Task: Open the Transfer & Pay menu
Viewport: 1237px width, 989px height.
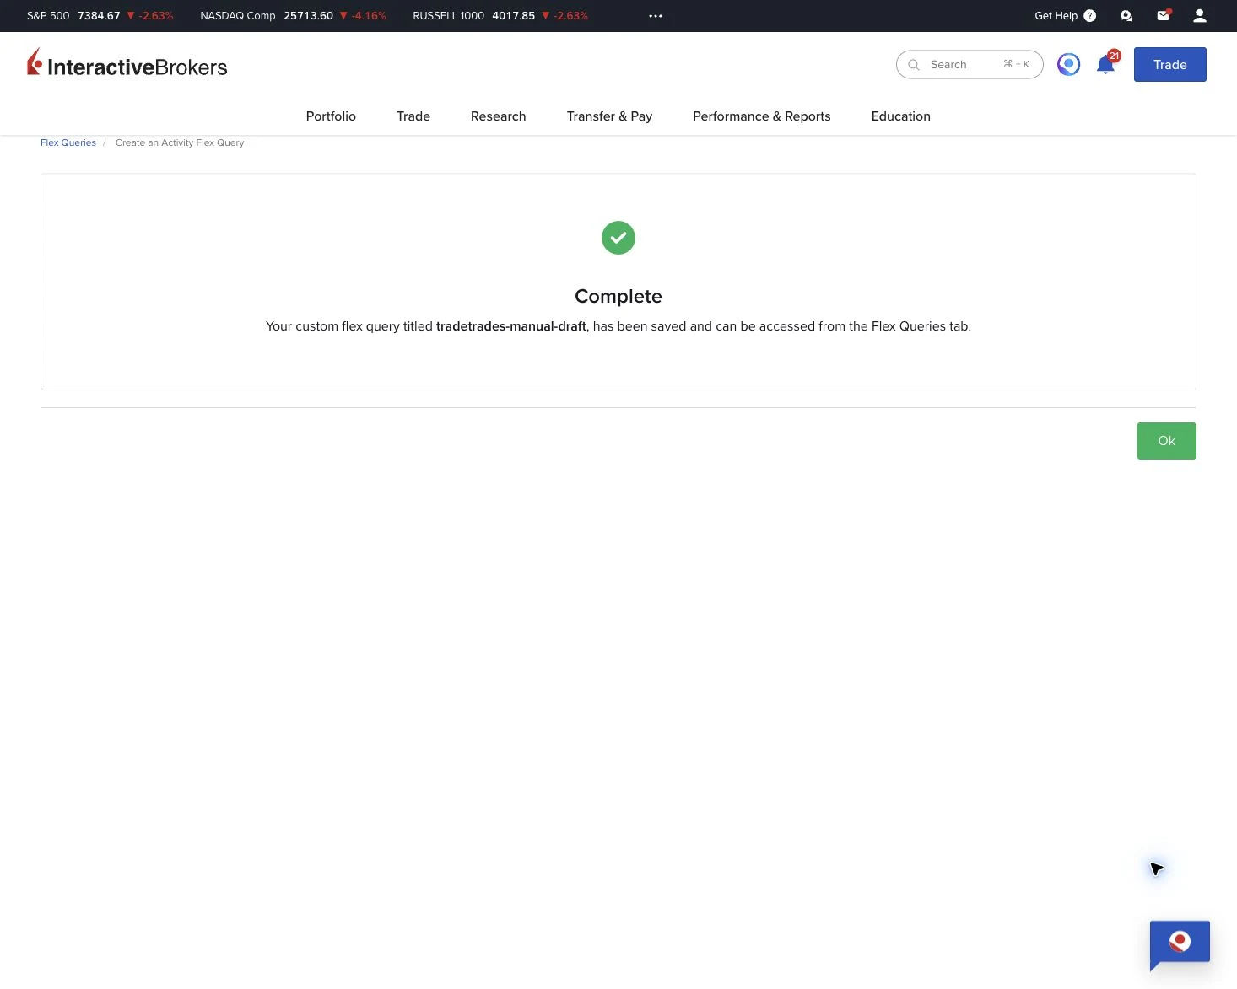Action: 609,116
